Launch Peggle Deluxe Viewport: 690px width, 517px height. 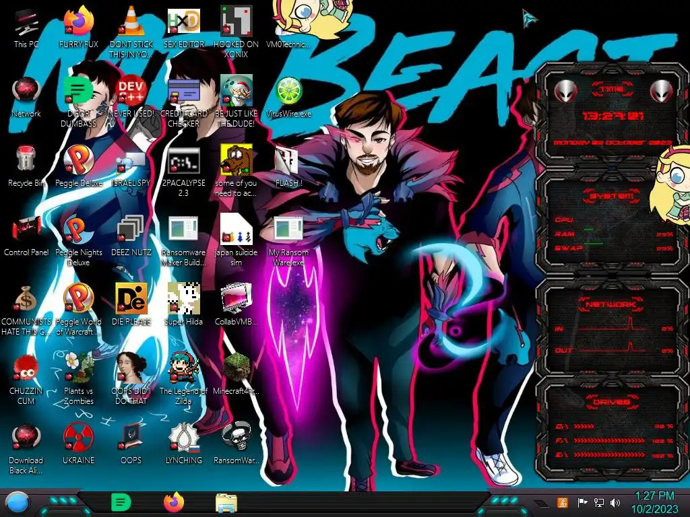click(78, 166)
